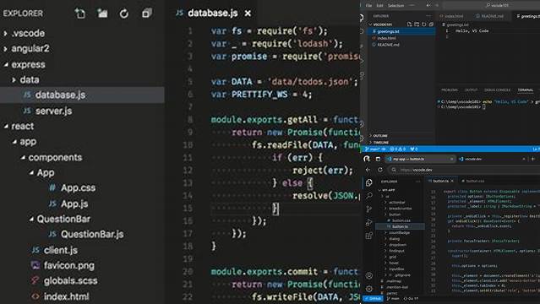Image resolution: width=540 pixels, height=304 pixels.
Task: Click the New File icon in Explorer header
Action: 80,14
